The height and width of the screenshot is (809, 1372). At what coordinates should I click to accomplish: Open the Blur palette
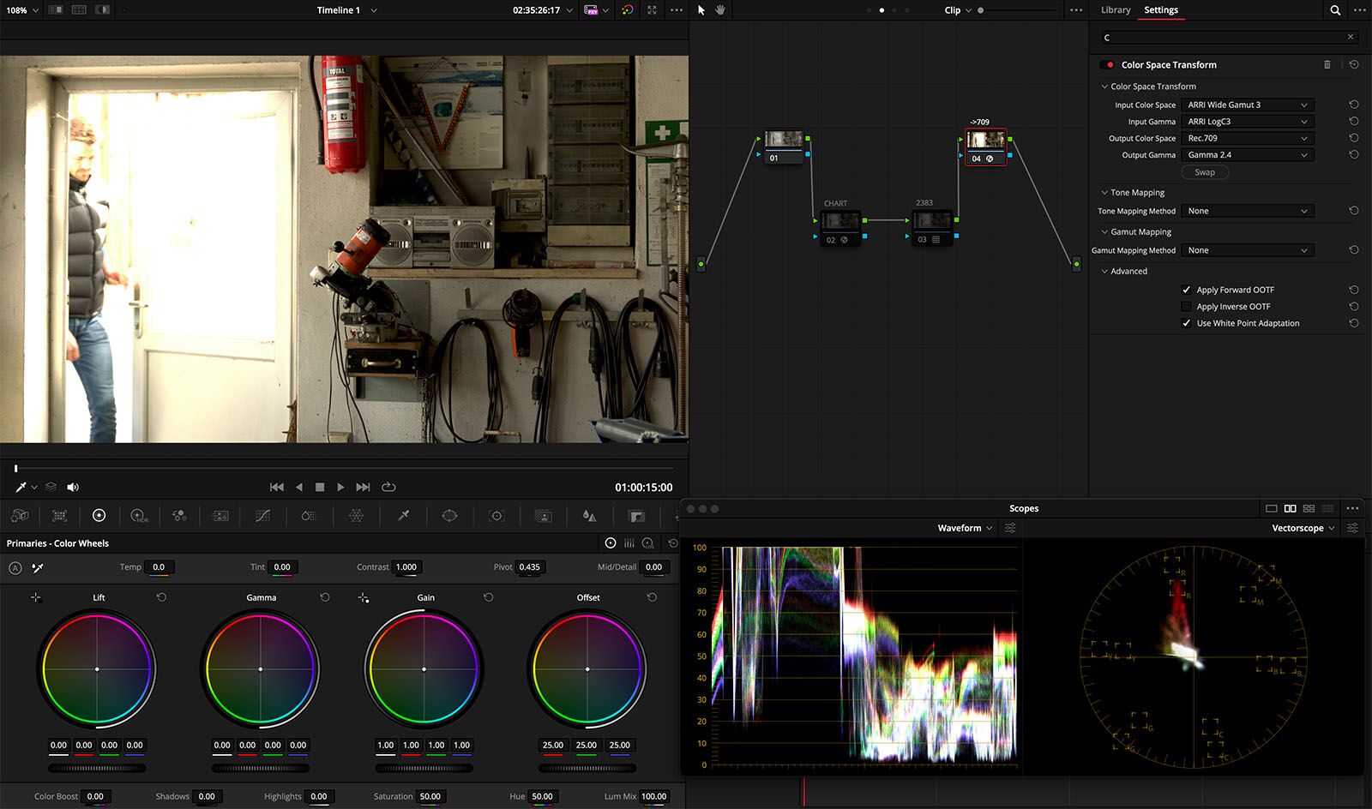(589, 515)
